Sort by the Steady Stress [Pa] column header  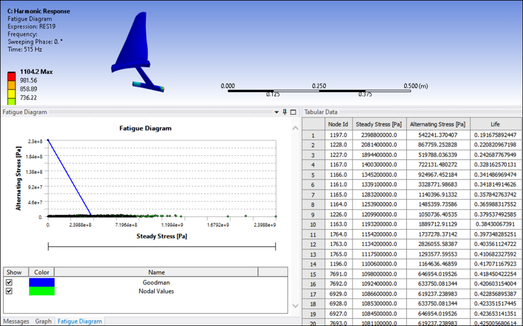coord(378,124)
